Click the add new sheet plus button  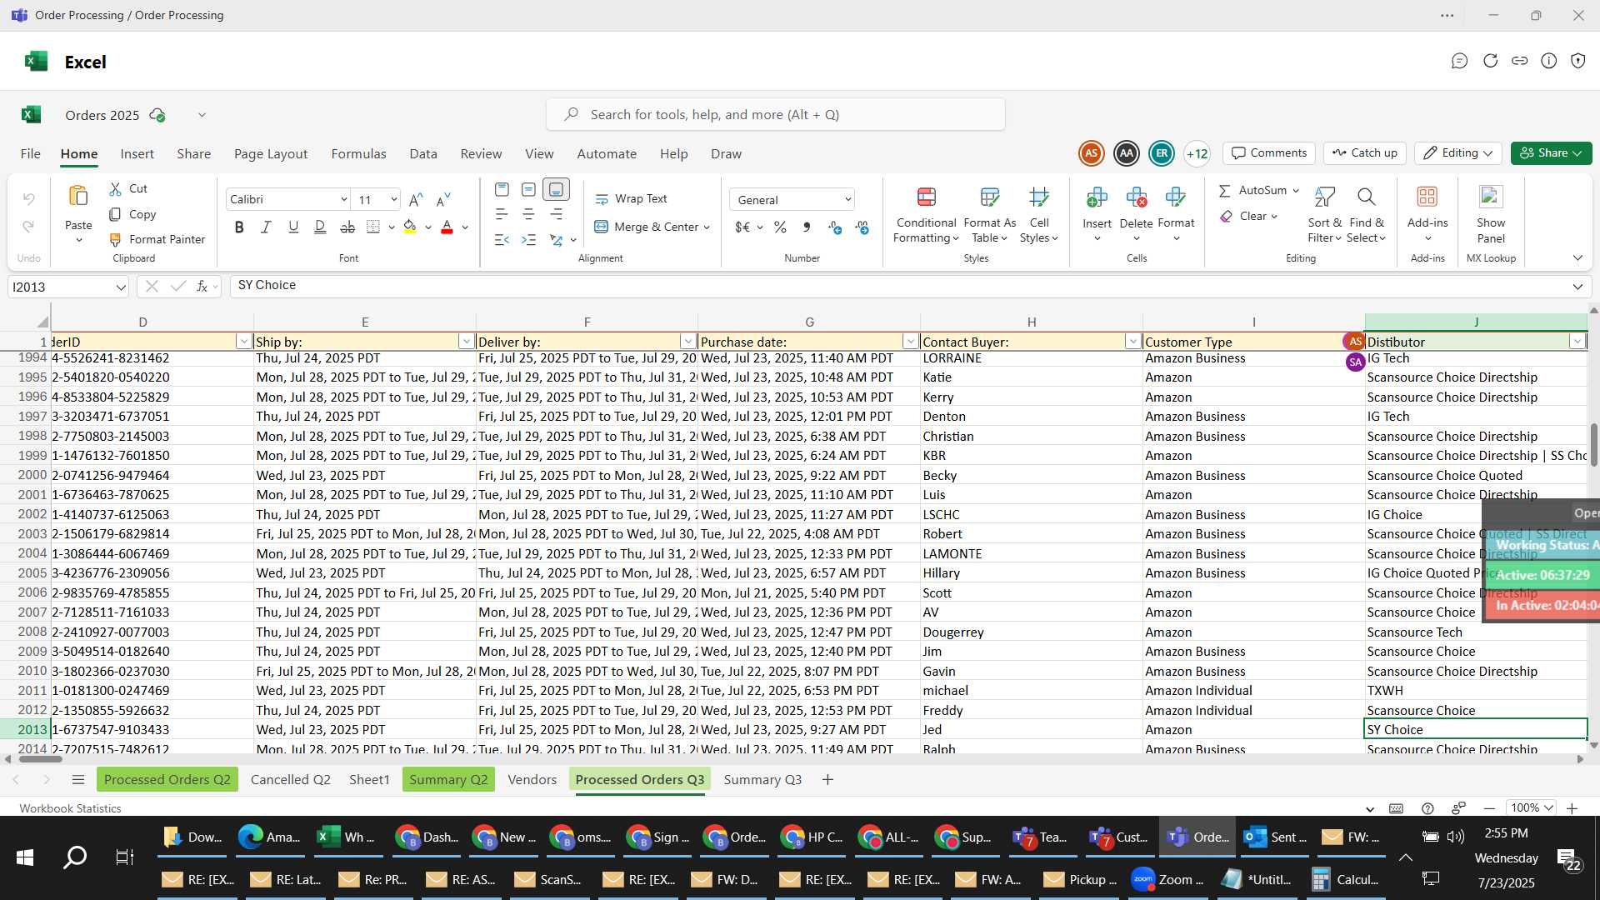coord(827,779)
